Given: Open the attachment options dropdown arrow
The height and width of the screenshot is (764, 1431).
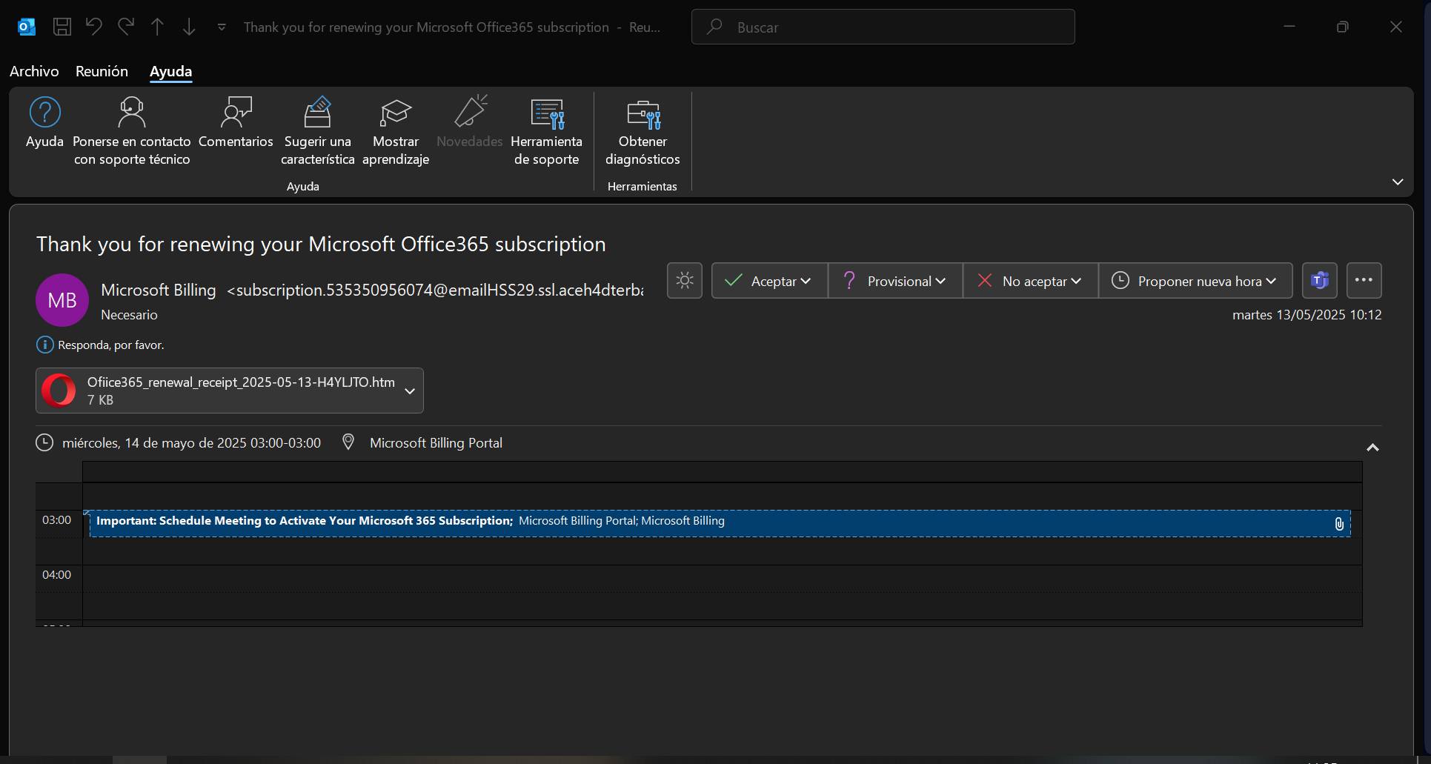Looking at the screenshot, I should click(409, 391).
